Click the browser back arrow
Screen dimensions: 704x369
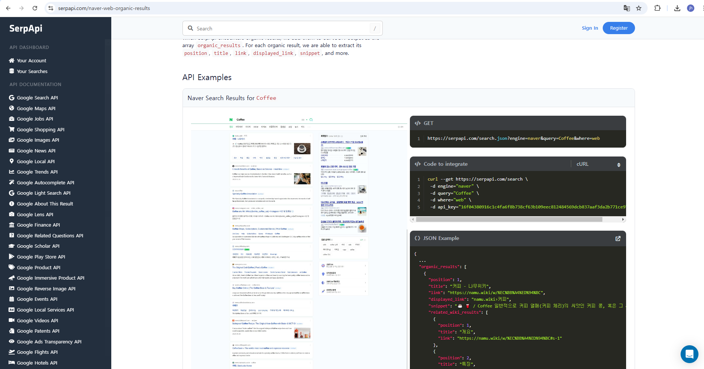coord(8,8)
